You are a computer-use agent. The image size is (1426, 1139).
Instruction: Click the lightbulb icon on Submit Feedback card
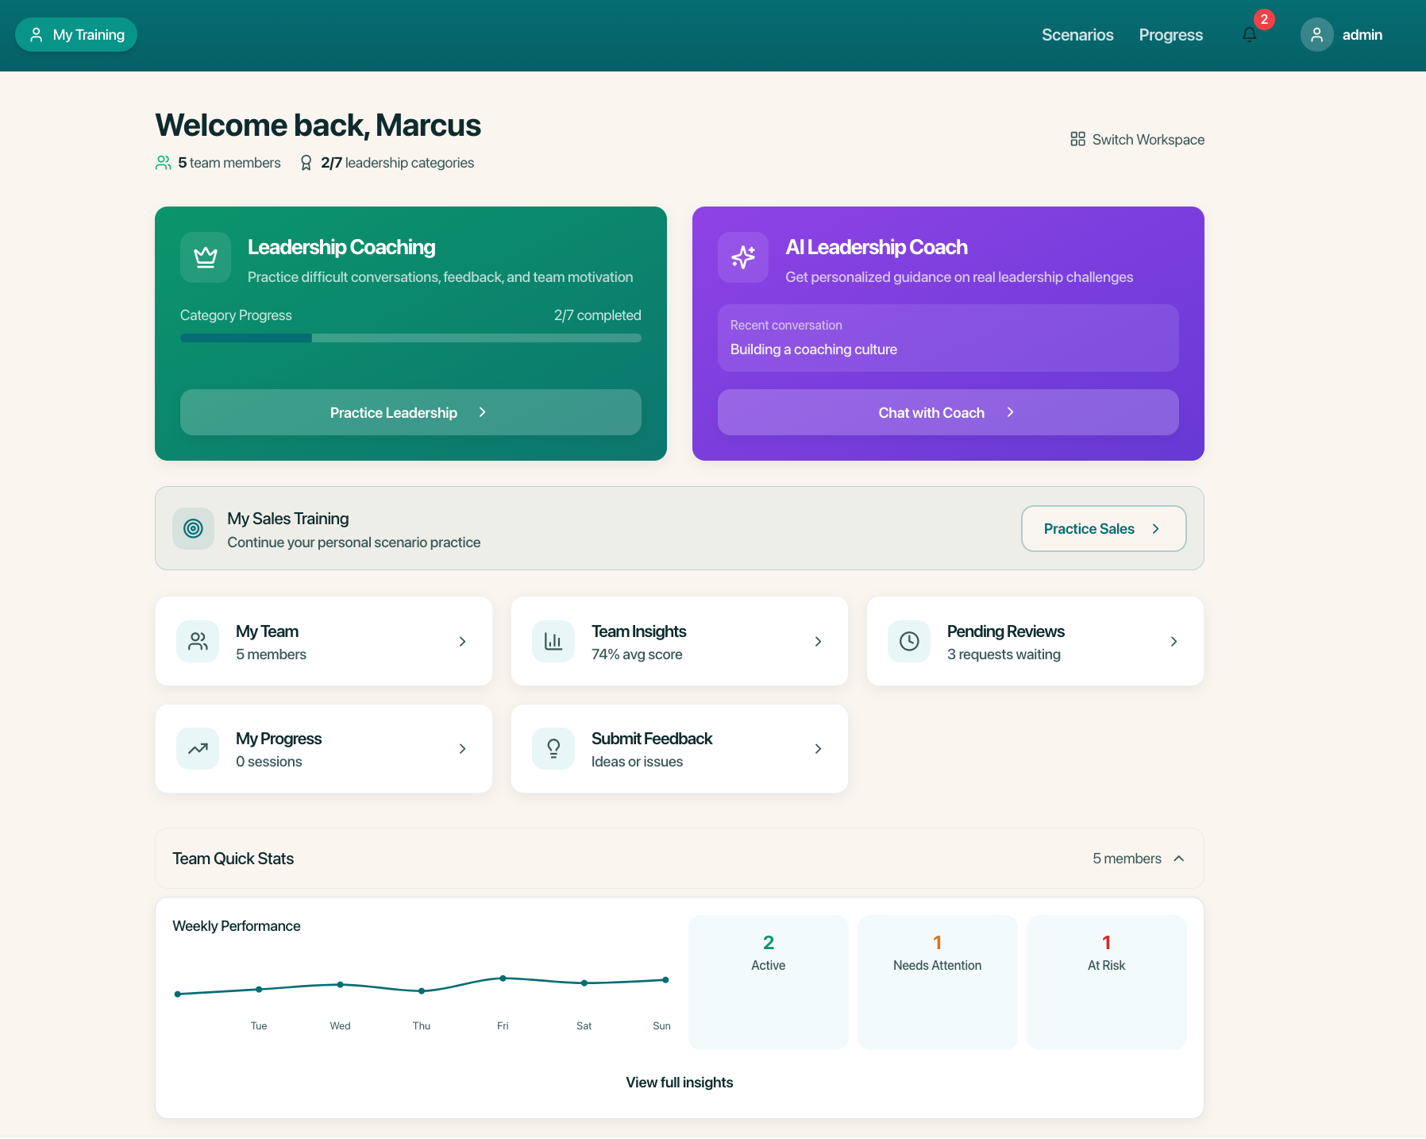tap(553, 748)
